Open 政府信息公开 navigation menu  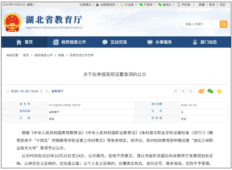pyautogui.click(x=69, y=42)
